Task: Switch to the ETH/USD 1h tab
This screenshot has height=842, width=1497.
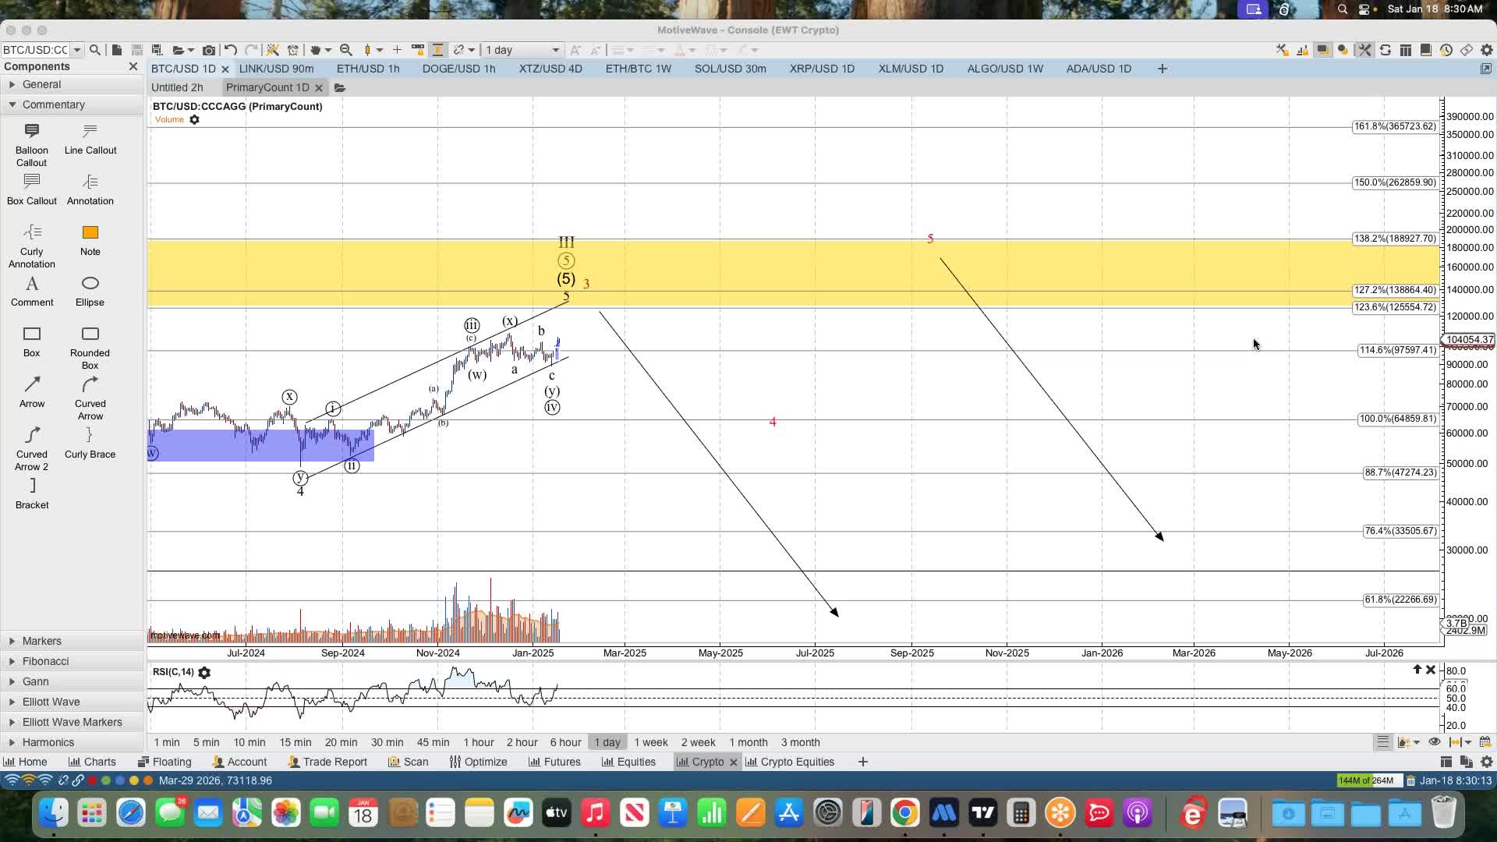Action: tap(367, 69)
